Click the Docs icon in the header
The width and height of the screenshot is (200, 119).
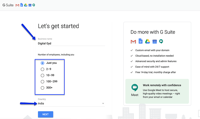22,5
